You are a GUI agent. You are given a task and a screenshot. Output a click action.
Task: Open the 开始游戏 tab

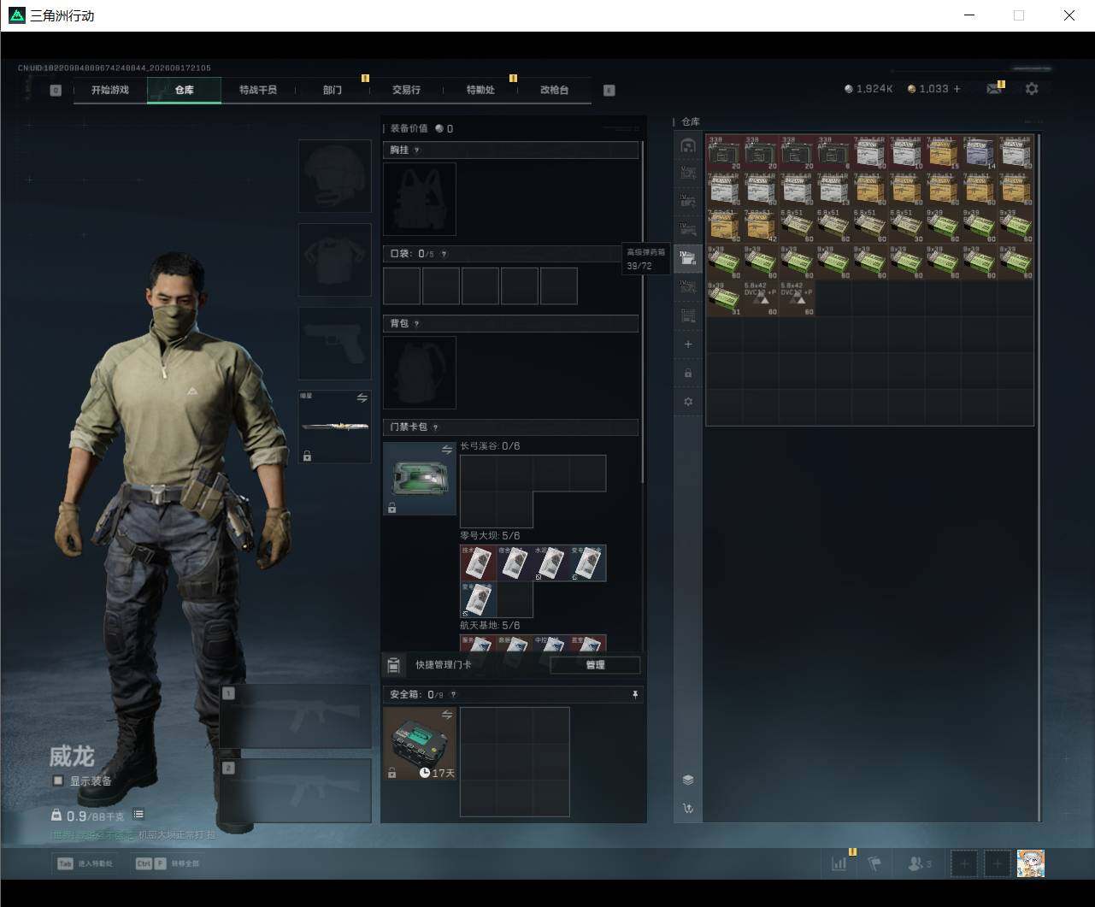coord(110,90)
